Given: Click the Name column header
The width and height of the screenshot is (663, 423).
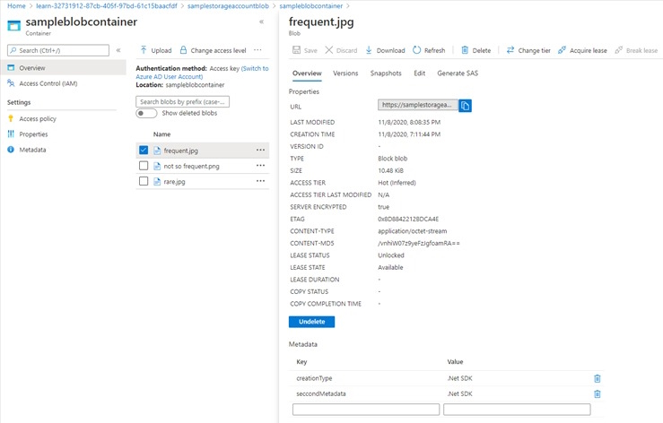Looking at the screenshot, I should point(162,134).
